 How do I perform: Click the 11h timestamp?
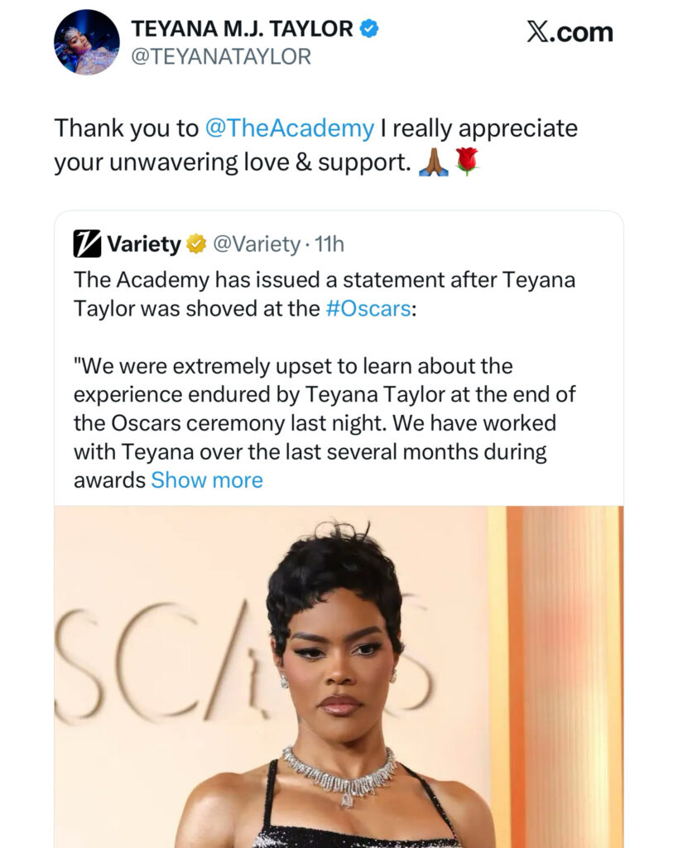[x=329, y=244]
